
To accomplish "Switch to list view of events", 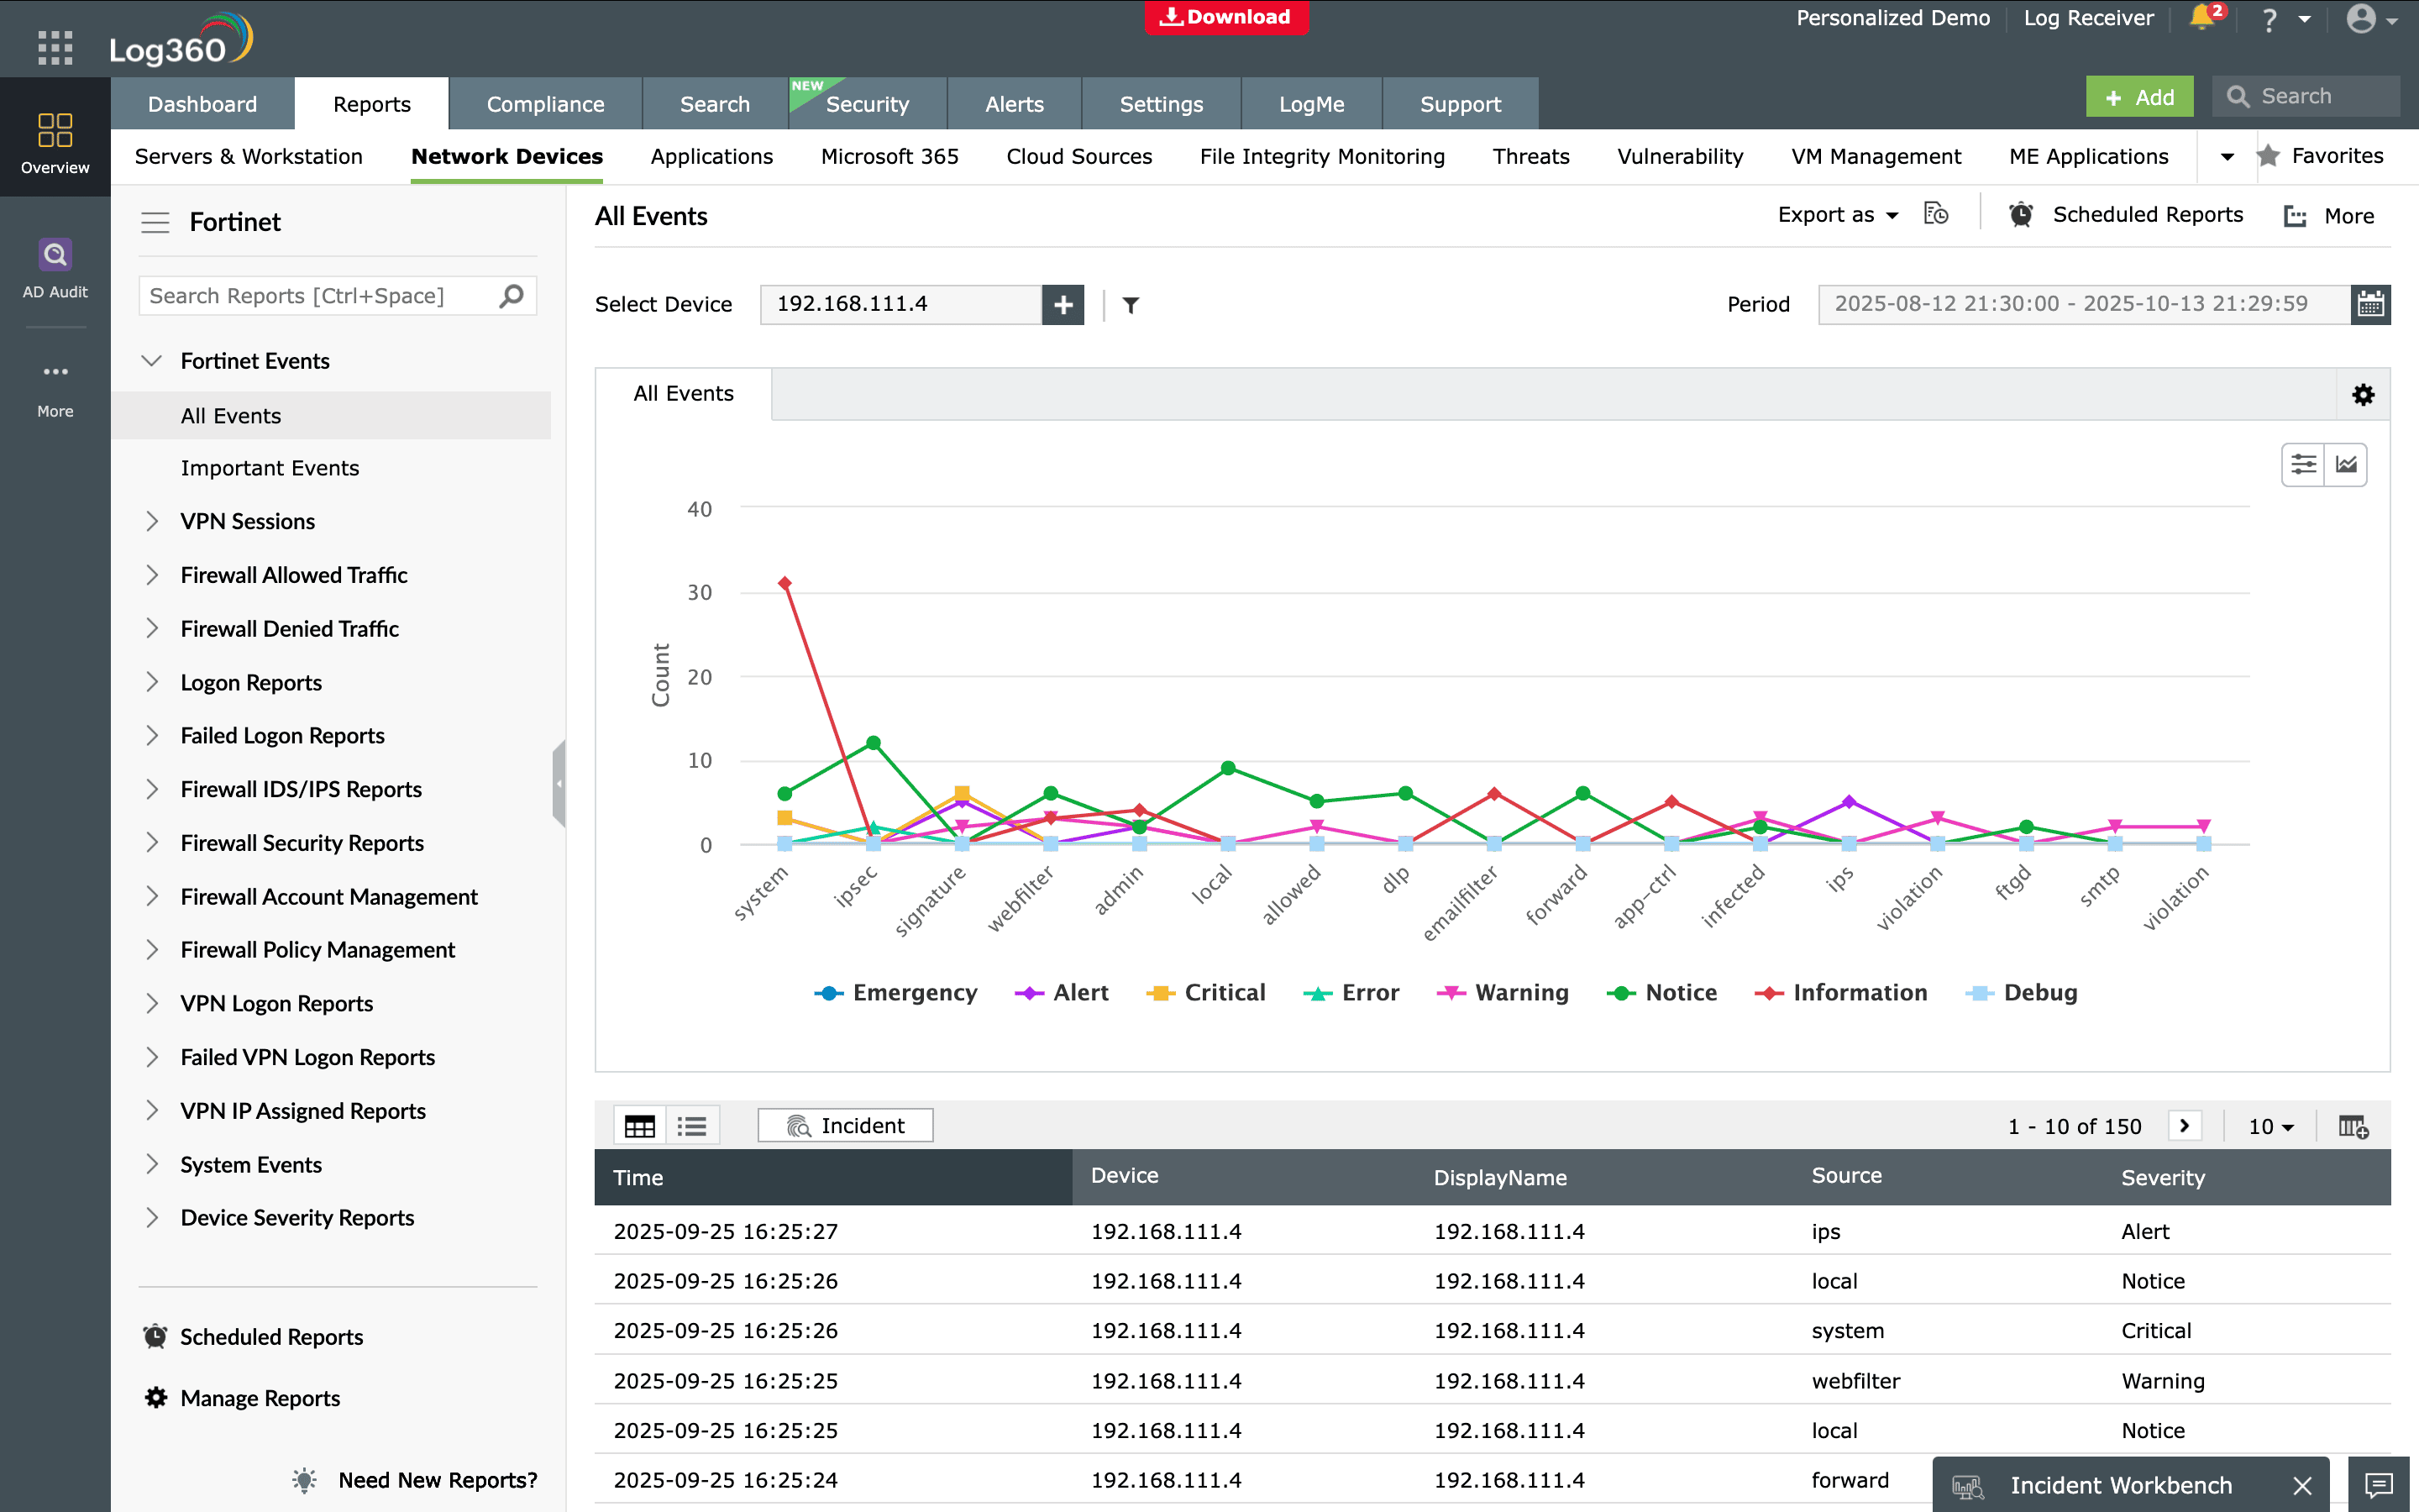I will pyautogui.click(x=692, y=1126).
